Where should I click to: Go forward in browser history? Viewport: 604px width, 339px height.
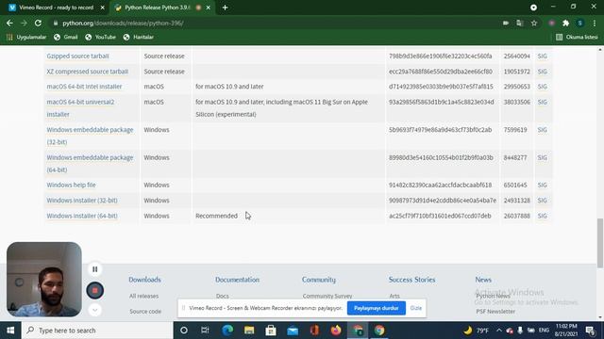[24, 23]
